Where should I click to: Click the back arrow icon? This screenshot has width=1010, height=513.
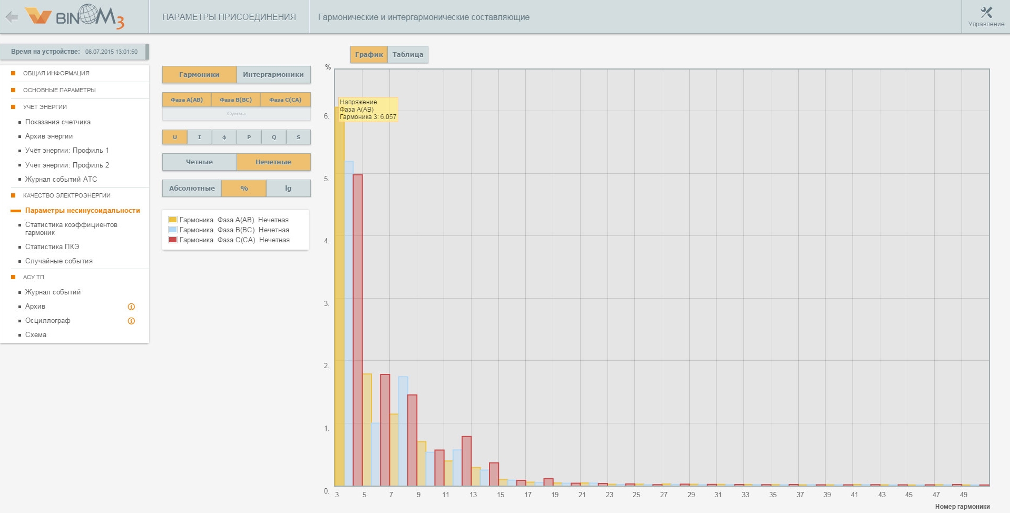(x=12, y=17)
